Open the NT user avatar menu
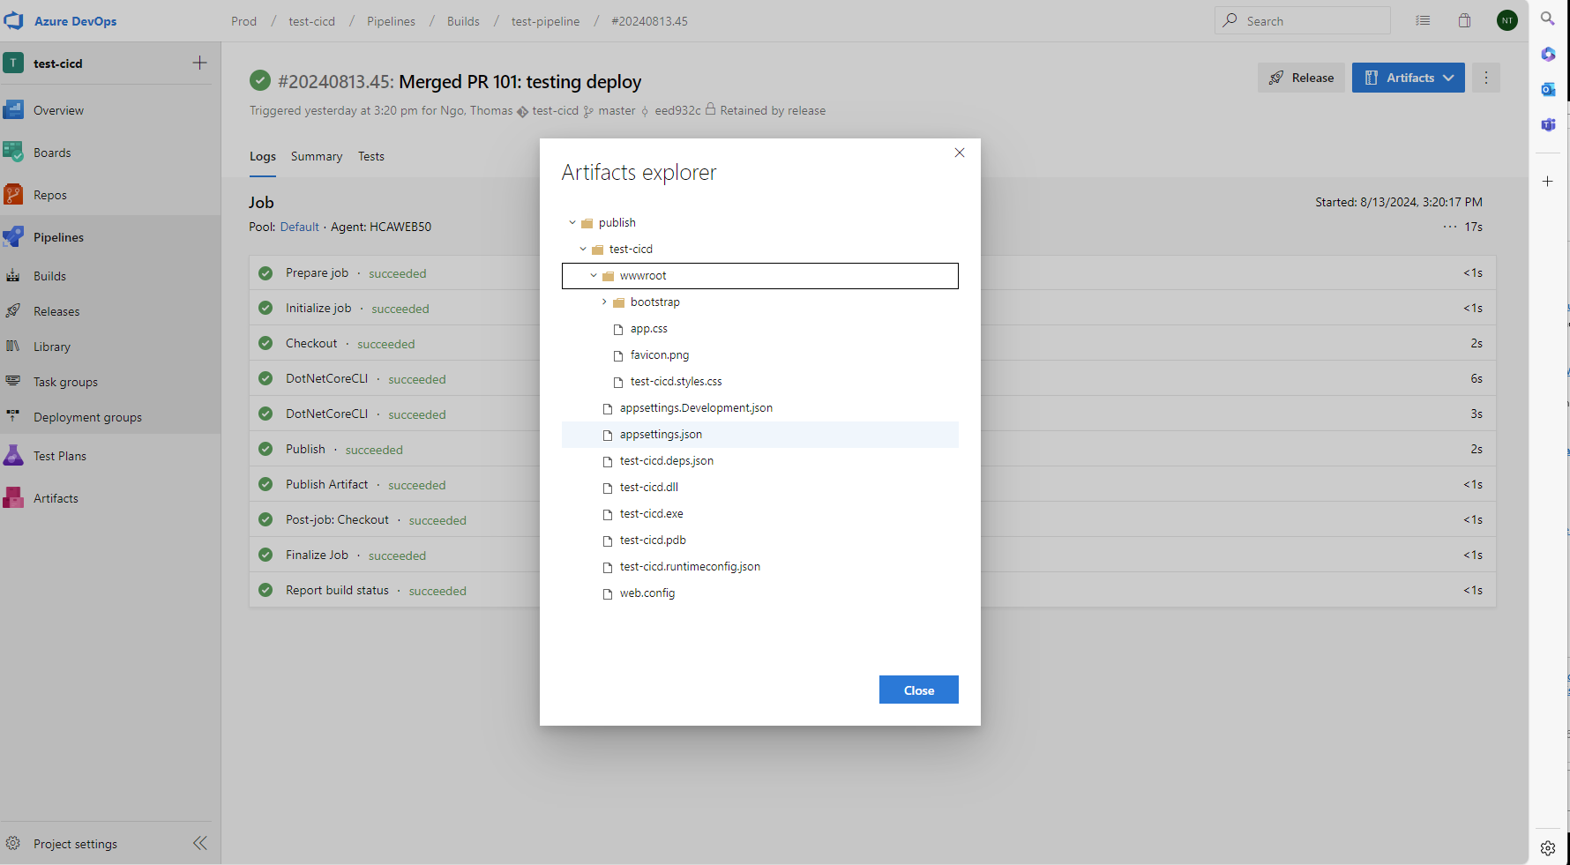1570x865 pixels. pos(1507,20)
